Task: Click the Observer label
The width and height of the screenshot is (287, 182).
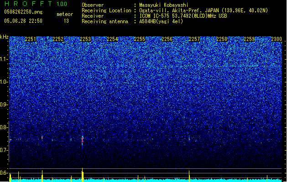Action: pos(93,5)
